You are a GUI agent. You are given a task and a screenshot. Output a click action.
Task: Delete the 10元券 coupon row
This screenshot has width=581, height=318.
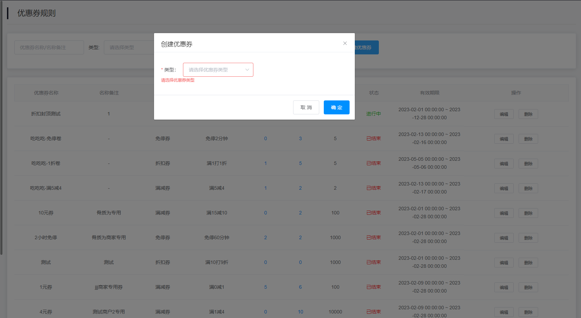(x=528, y=213)
